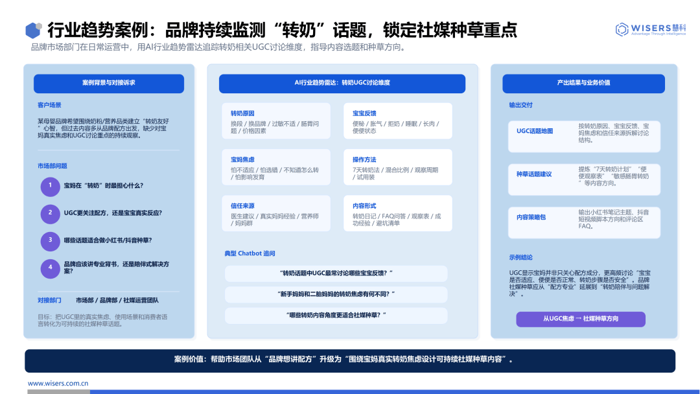Open the www.wisers.com.cn link
Viewport: 700px width, 394px height.
(58, 383)
